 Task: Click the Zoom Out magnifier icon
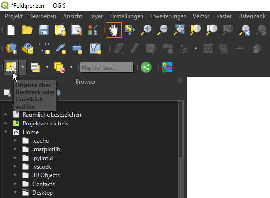[x=162, y=30]
